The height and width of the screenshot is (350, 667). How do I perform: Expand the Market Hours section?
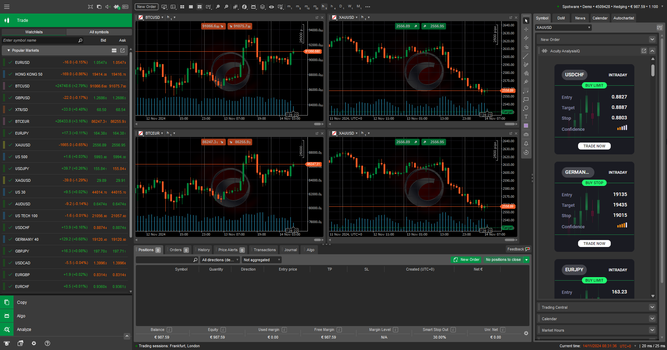click(652, 330)
